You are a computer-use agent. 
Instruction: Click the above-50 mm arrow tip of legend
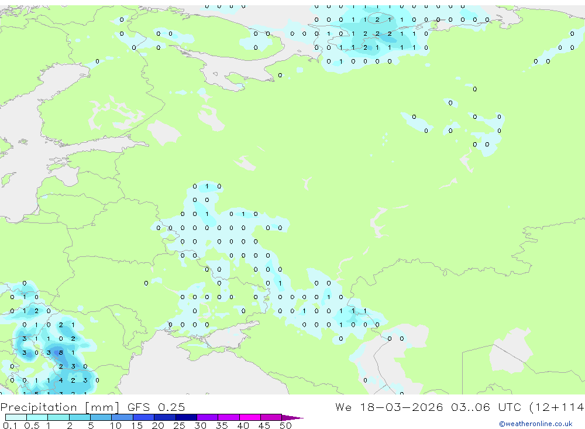[292, 417]
